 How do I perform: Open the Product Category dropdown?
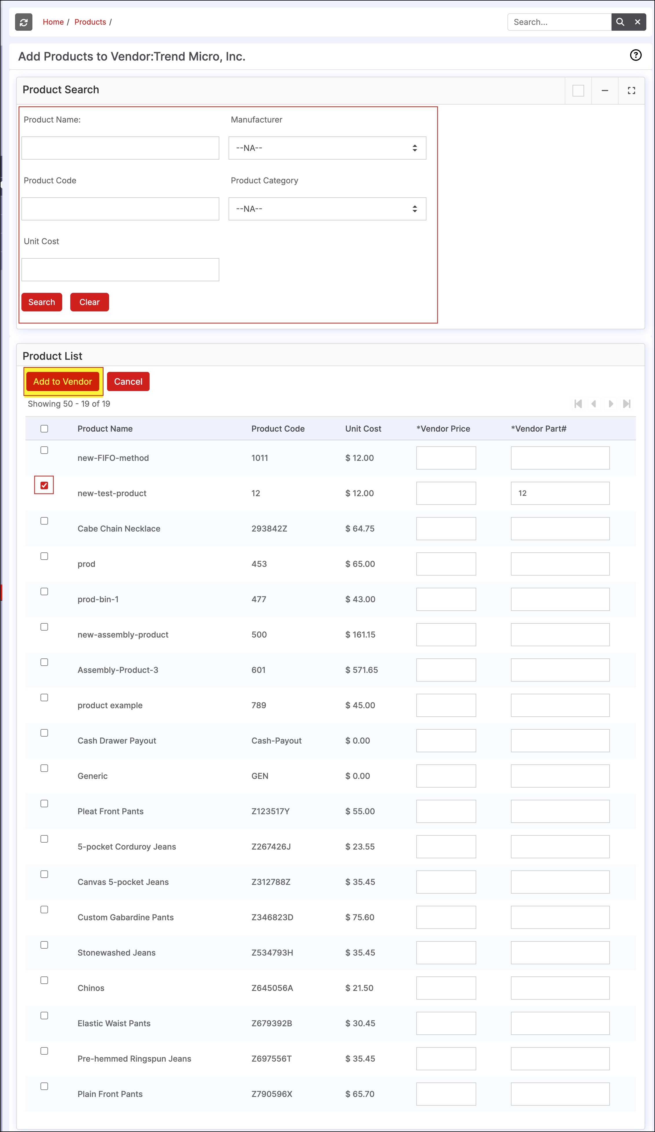coord(327,209)
